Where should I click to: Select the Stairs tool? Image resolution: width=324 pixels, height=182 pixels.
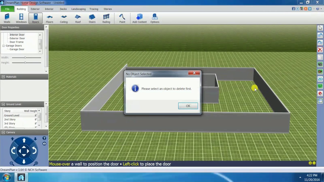[92, 18]
